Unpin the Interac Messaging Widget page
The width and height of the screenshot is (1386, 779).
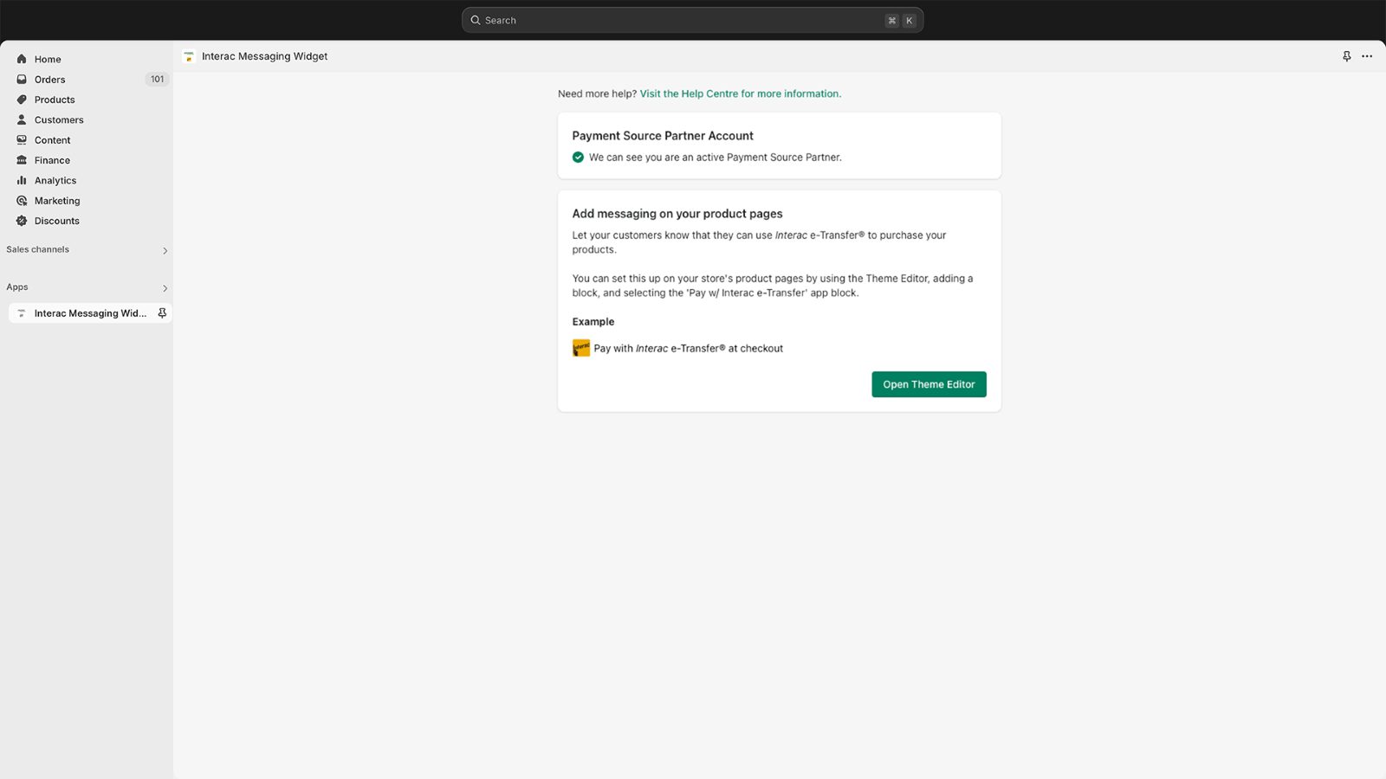tap(1346, 55)
